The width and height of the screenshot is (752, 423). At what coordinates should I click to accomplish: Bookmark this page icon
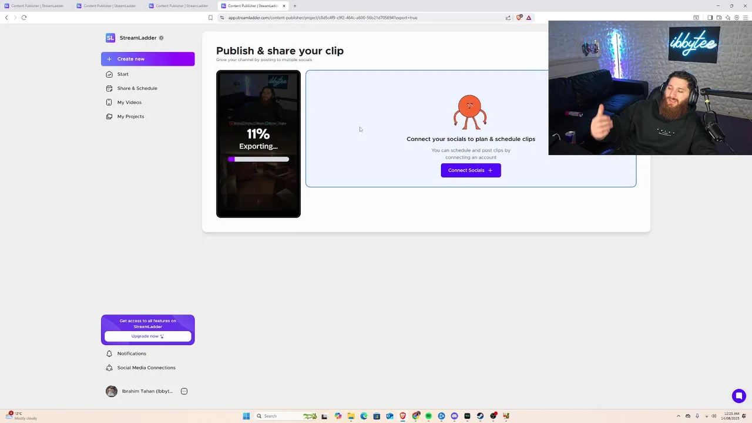coord(210,18)
